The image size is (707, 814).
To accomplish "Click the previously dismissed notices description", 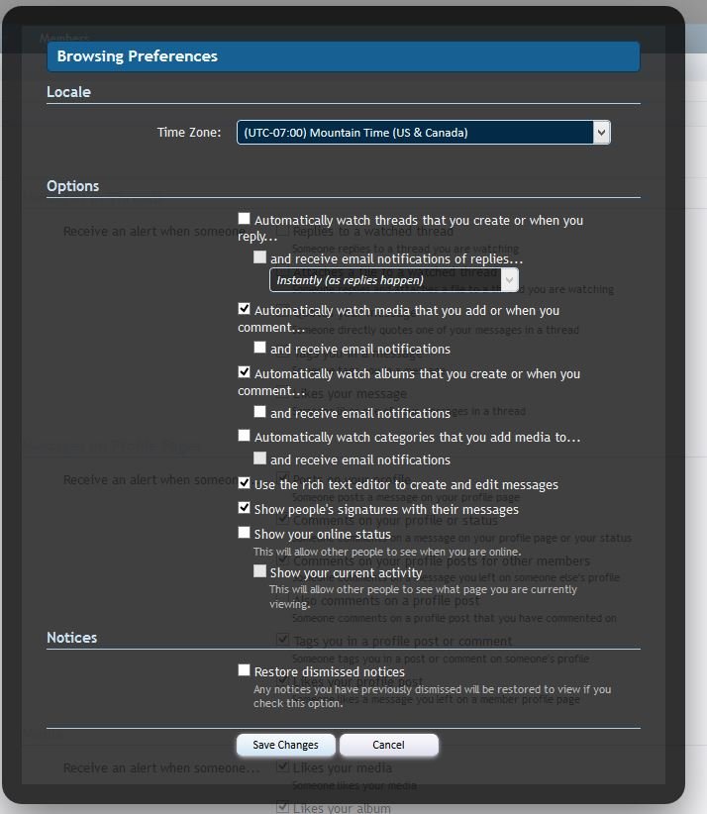I will [x=432, y=696].
